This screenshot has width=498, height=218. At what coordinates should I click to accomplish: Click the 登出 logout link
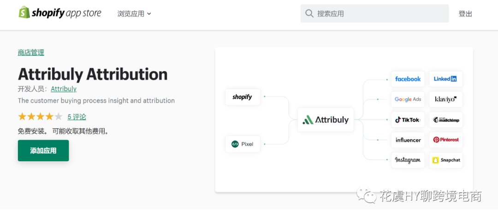465,14
